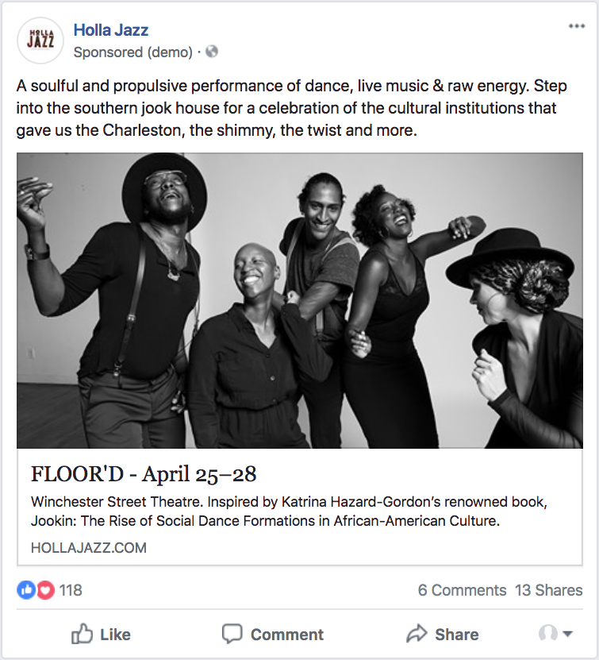Screen dimensions: 599x660
Task: Visit the HOLLAJAZZ.COM link
Action: (89, 547)
